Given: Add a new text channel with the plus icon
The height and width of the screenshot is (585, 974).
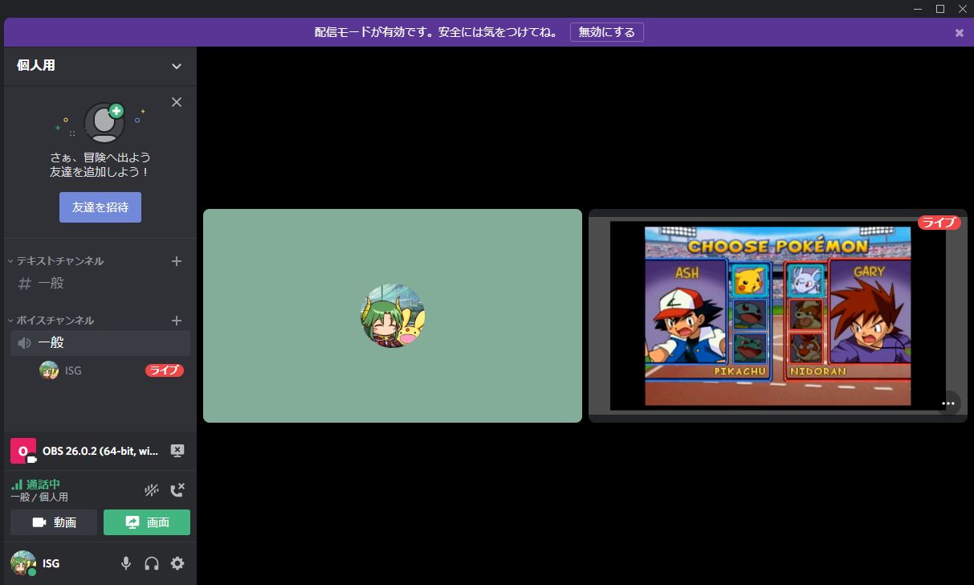Looking at the screenshot, I should click(177, 261).
